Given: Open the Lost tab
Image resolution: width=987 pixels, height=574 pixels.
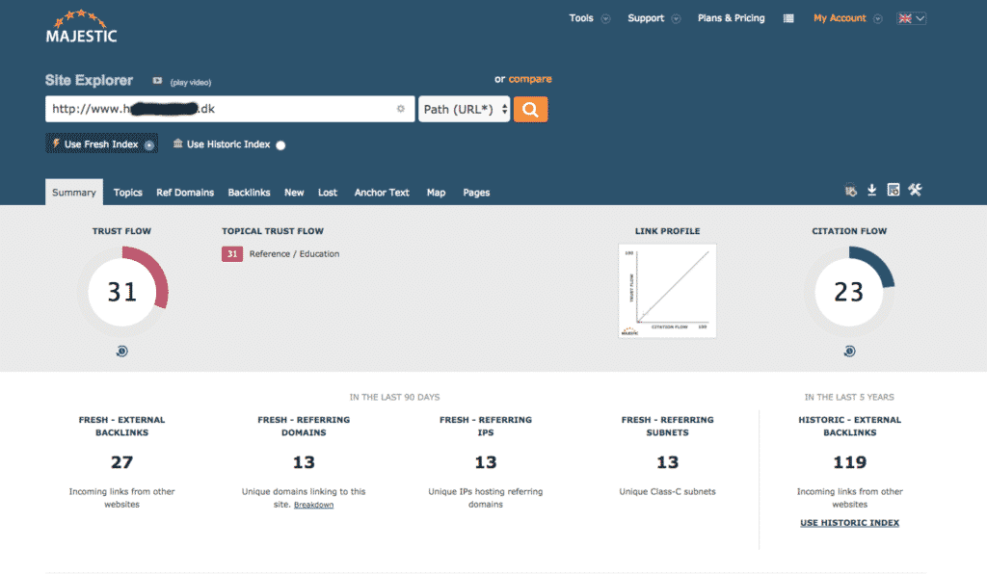Looking at the screenshot, I should tap(328, 193).
